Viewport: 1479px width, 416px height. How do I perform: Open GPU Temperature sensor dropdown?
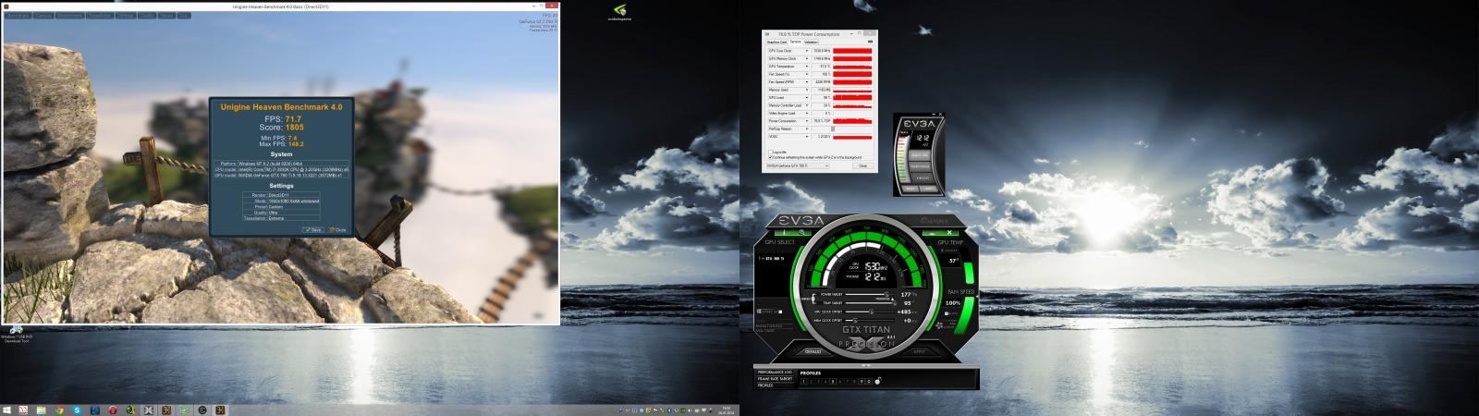[x=807, y=67]
